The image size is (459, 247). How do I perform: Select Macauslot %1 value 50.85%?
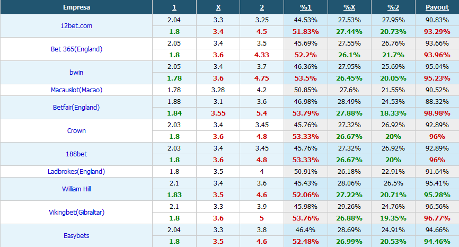click(x=306, y=90)
